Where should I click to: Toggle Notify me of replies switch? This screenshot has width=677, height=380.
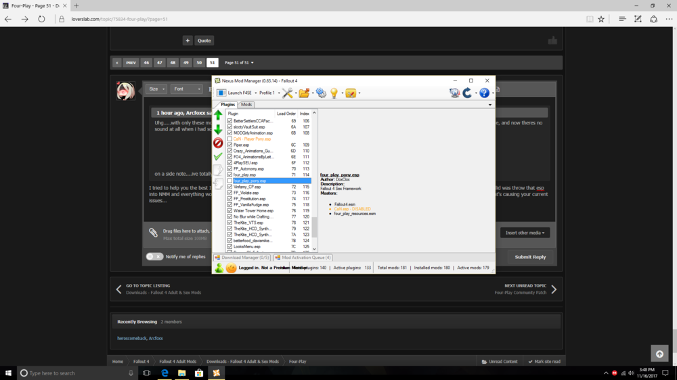(154, 257)
